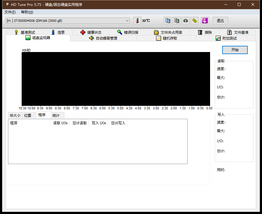Save screenshot camera icon

(185, 21)
